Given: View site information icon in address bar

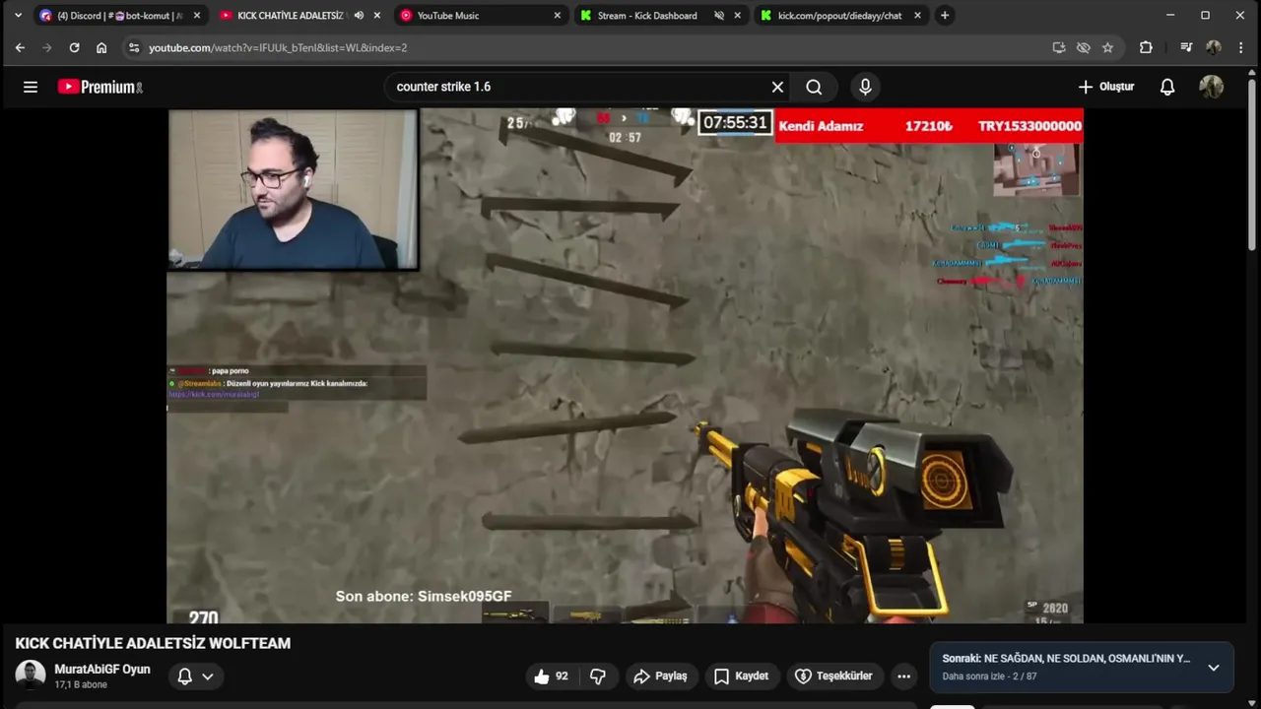Looking at the screenshot, I should coord(134,47).
